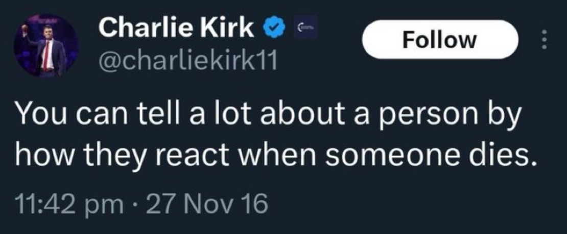Open the @charliekirk11 handle link

click(186, 62)
